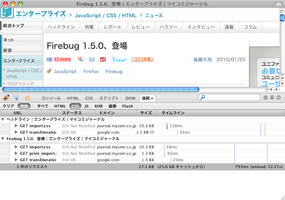285x200 pixels.
Task: Open ネット sidebar item
Action: [x=22, y=40]
